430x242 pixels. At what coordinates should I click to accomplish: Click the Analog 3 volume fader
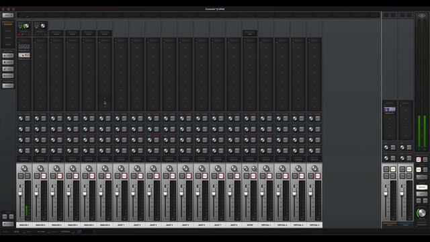coord(52,193)
